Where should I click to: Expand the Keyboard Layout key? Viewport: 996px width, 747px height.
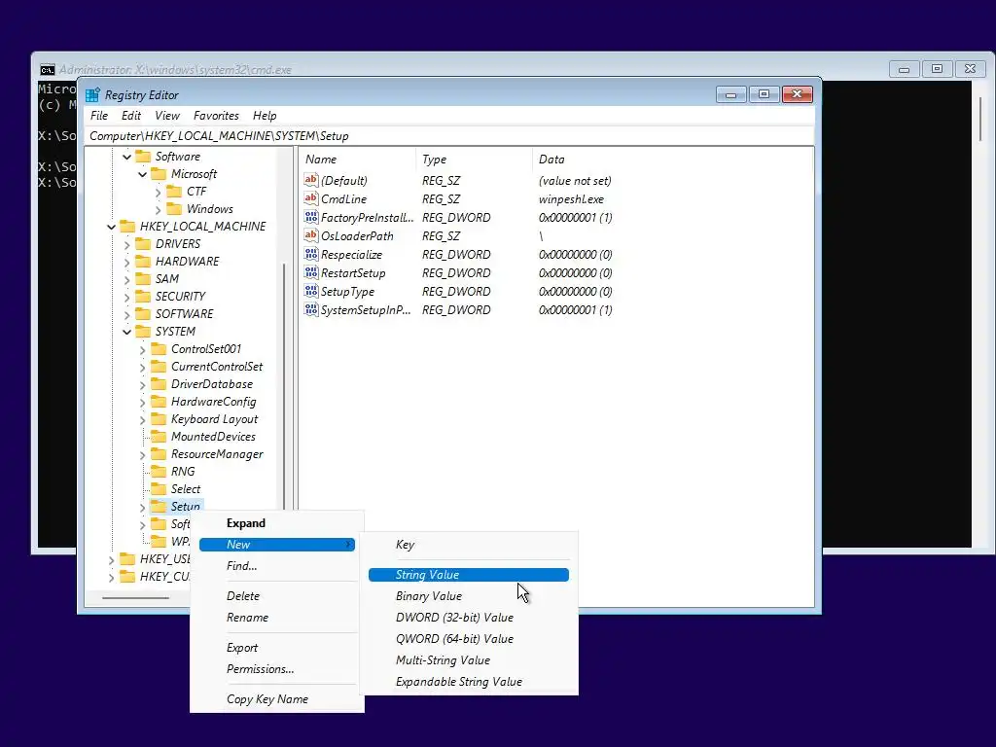point(142,420)
